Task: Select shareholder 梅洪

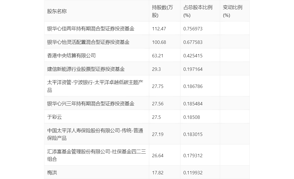Action: (52, 173)
